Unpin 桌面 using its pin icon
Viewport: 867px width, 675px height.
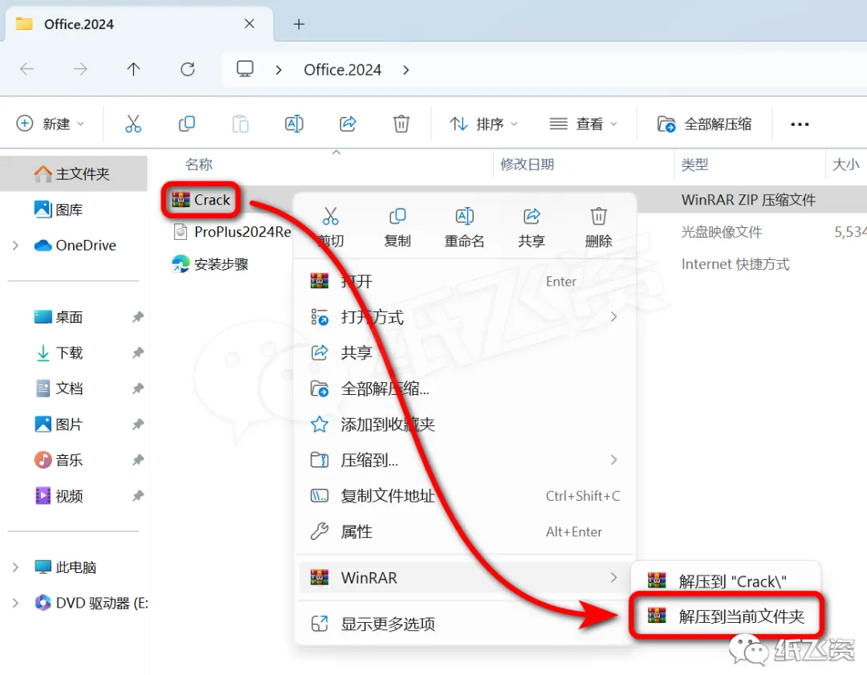click(138, 317)
